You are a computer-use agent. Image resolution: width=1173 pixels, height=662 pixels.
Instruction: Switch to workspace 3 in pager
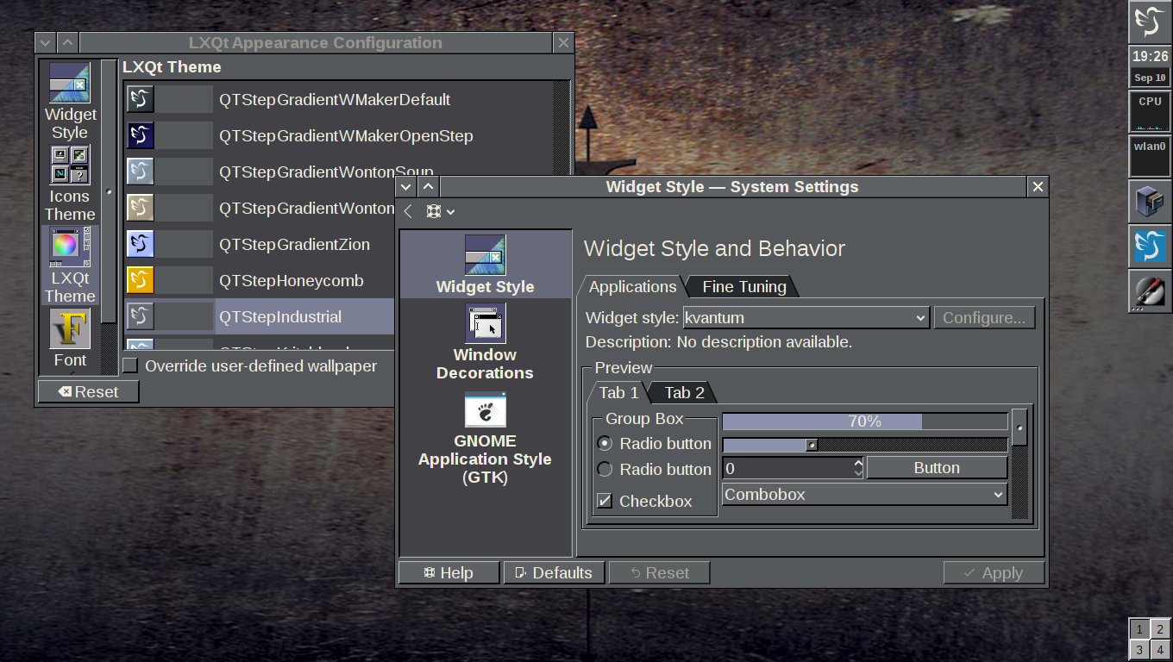(1139, 650)
